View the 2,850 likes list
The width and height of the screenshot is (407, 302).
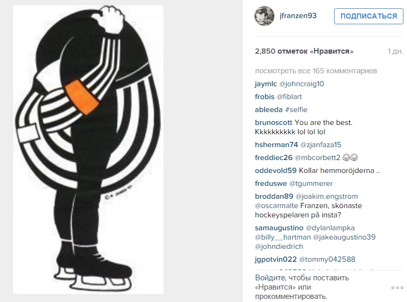pyautogui.click(x=304, y=51)
